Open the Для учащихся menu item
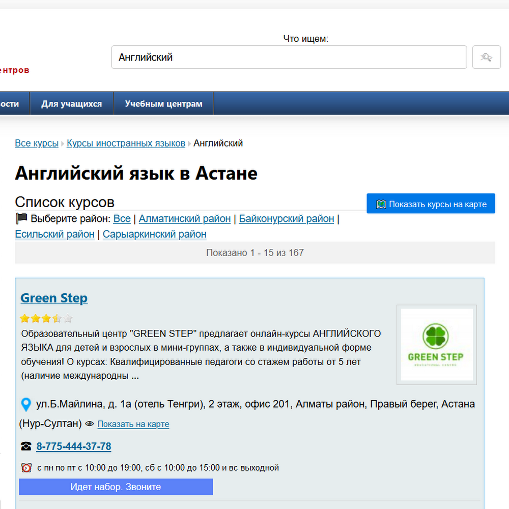 tap(71, 103)
